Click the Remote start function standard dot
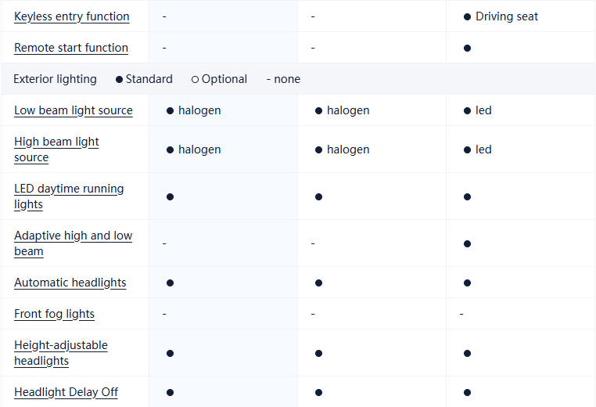 click(x=467, y=48)
